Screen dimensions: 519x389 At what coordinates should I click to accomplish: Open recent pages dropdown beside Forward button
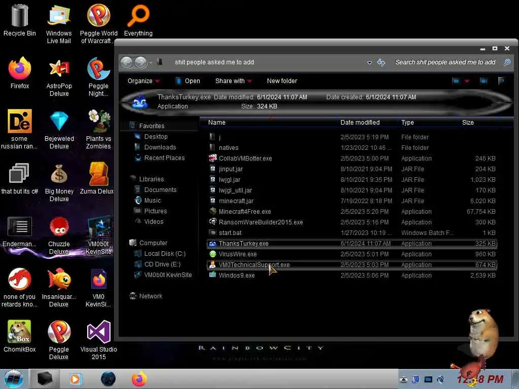(151, 62)
